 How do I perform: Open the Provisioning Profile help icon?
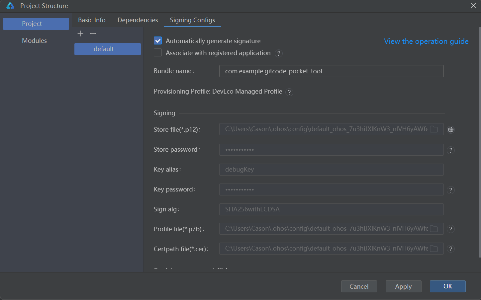coord(289,92)
